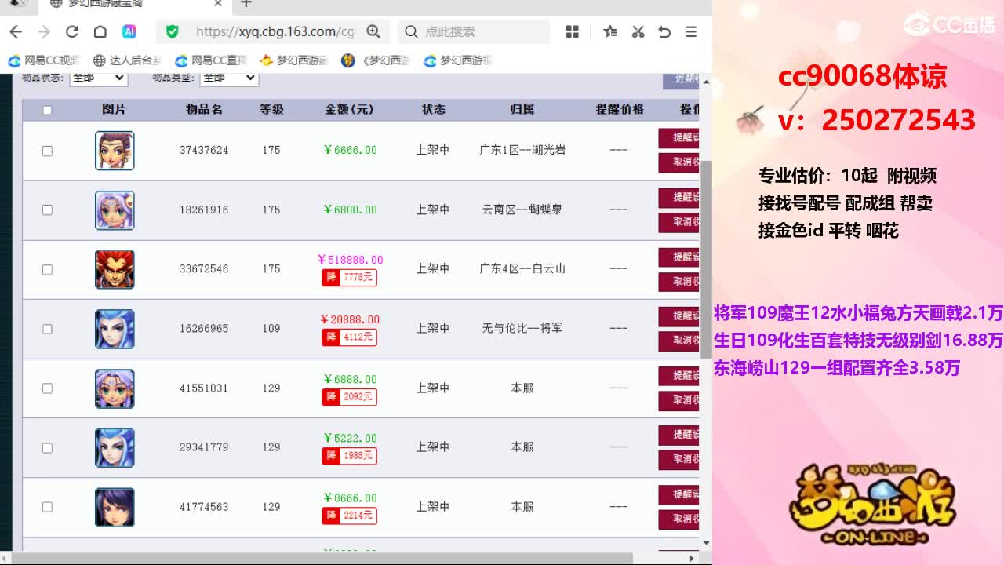Expand the 物品状态 dropdown
This screenshot has height=565, width=1004.
pos(98,78)
